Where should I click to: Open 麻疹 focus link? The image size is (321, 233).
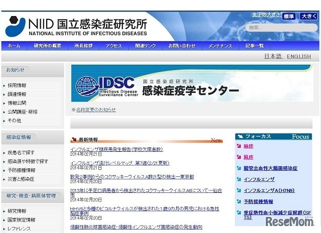(x=249, y=146)
